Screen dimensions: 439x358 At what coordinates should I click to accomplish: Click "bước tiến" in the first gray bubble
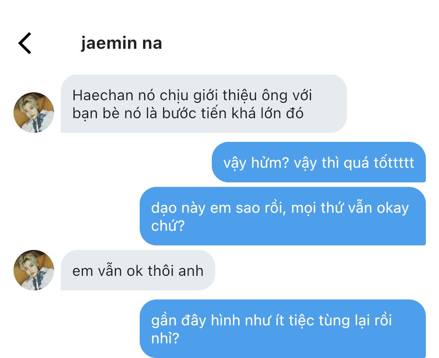[194, 113]
